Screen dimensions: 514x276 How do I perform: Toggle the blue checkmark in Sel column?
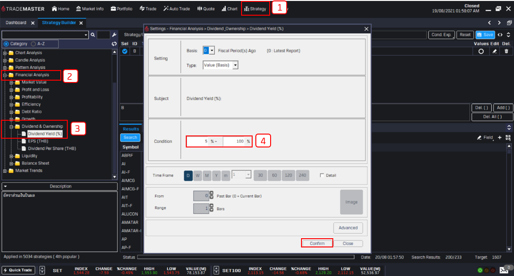[x=124, y=52]
